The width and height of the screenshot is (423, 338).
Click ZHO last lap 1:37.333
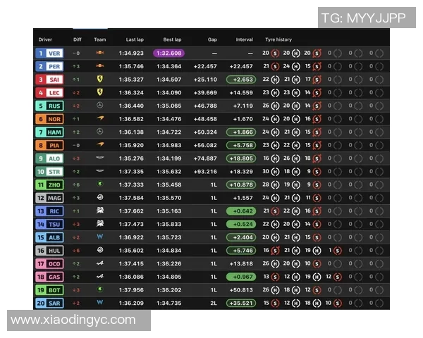point(131,185)
